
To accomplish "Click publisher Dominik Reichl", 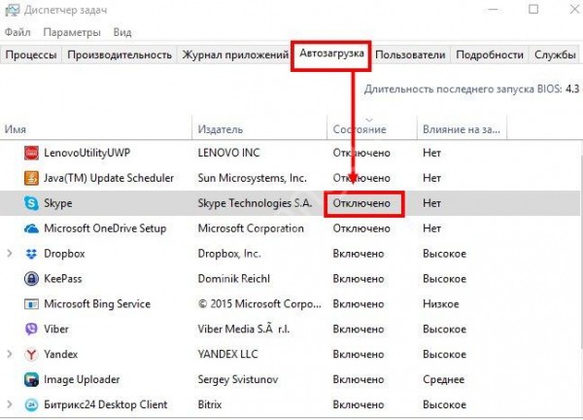I will (234, 279).
